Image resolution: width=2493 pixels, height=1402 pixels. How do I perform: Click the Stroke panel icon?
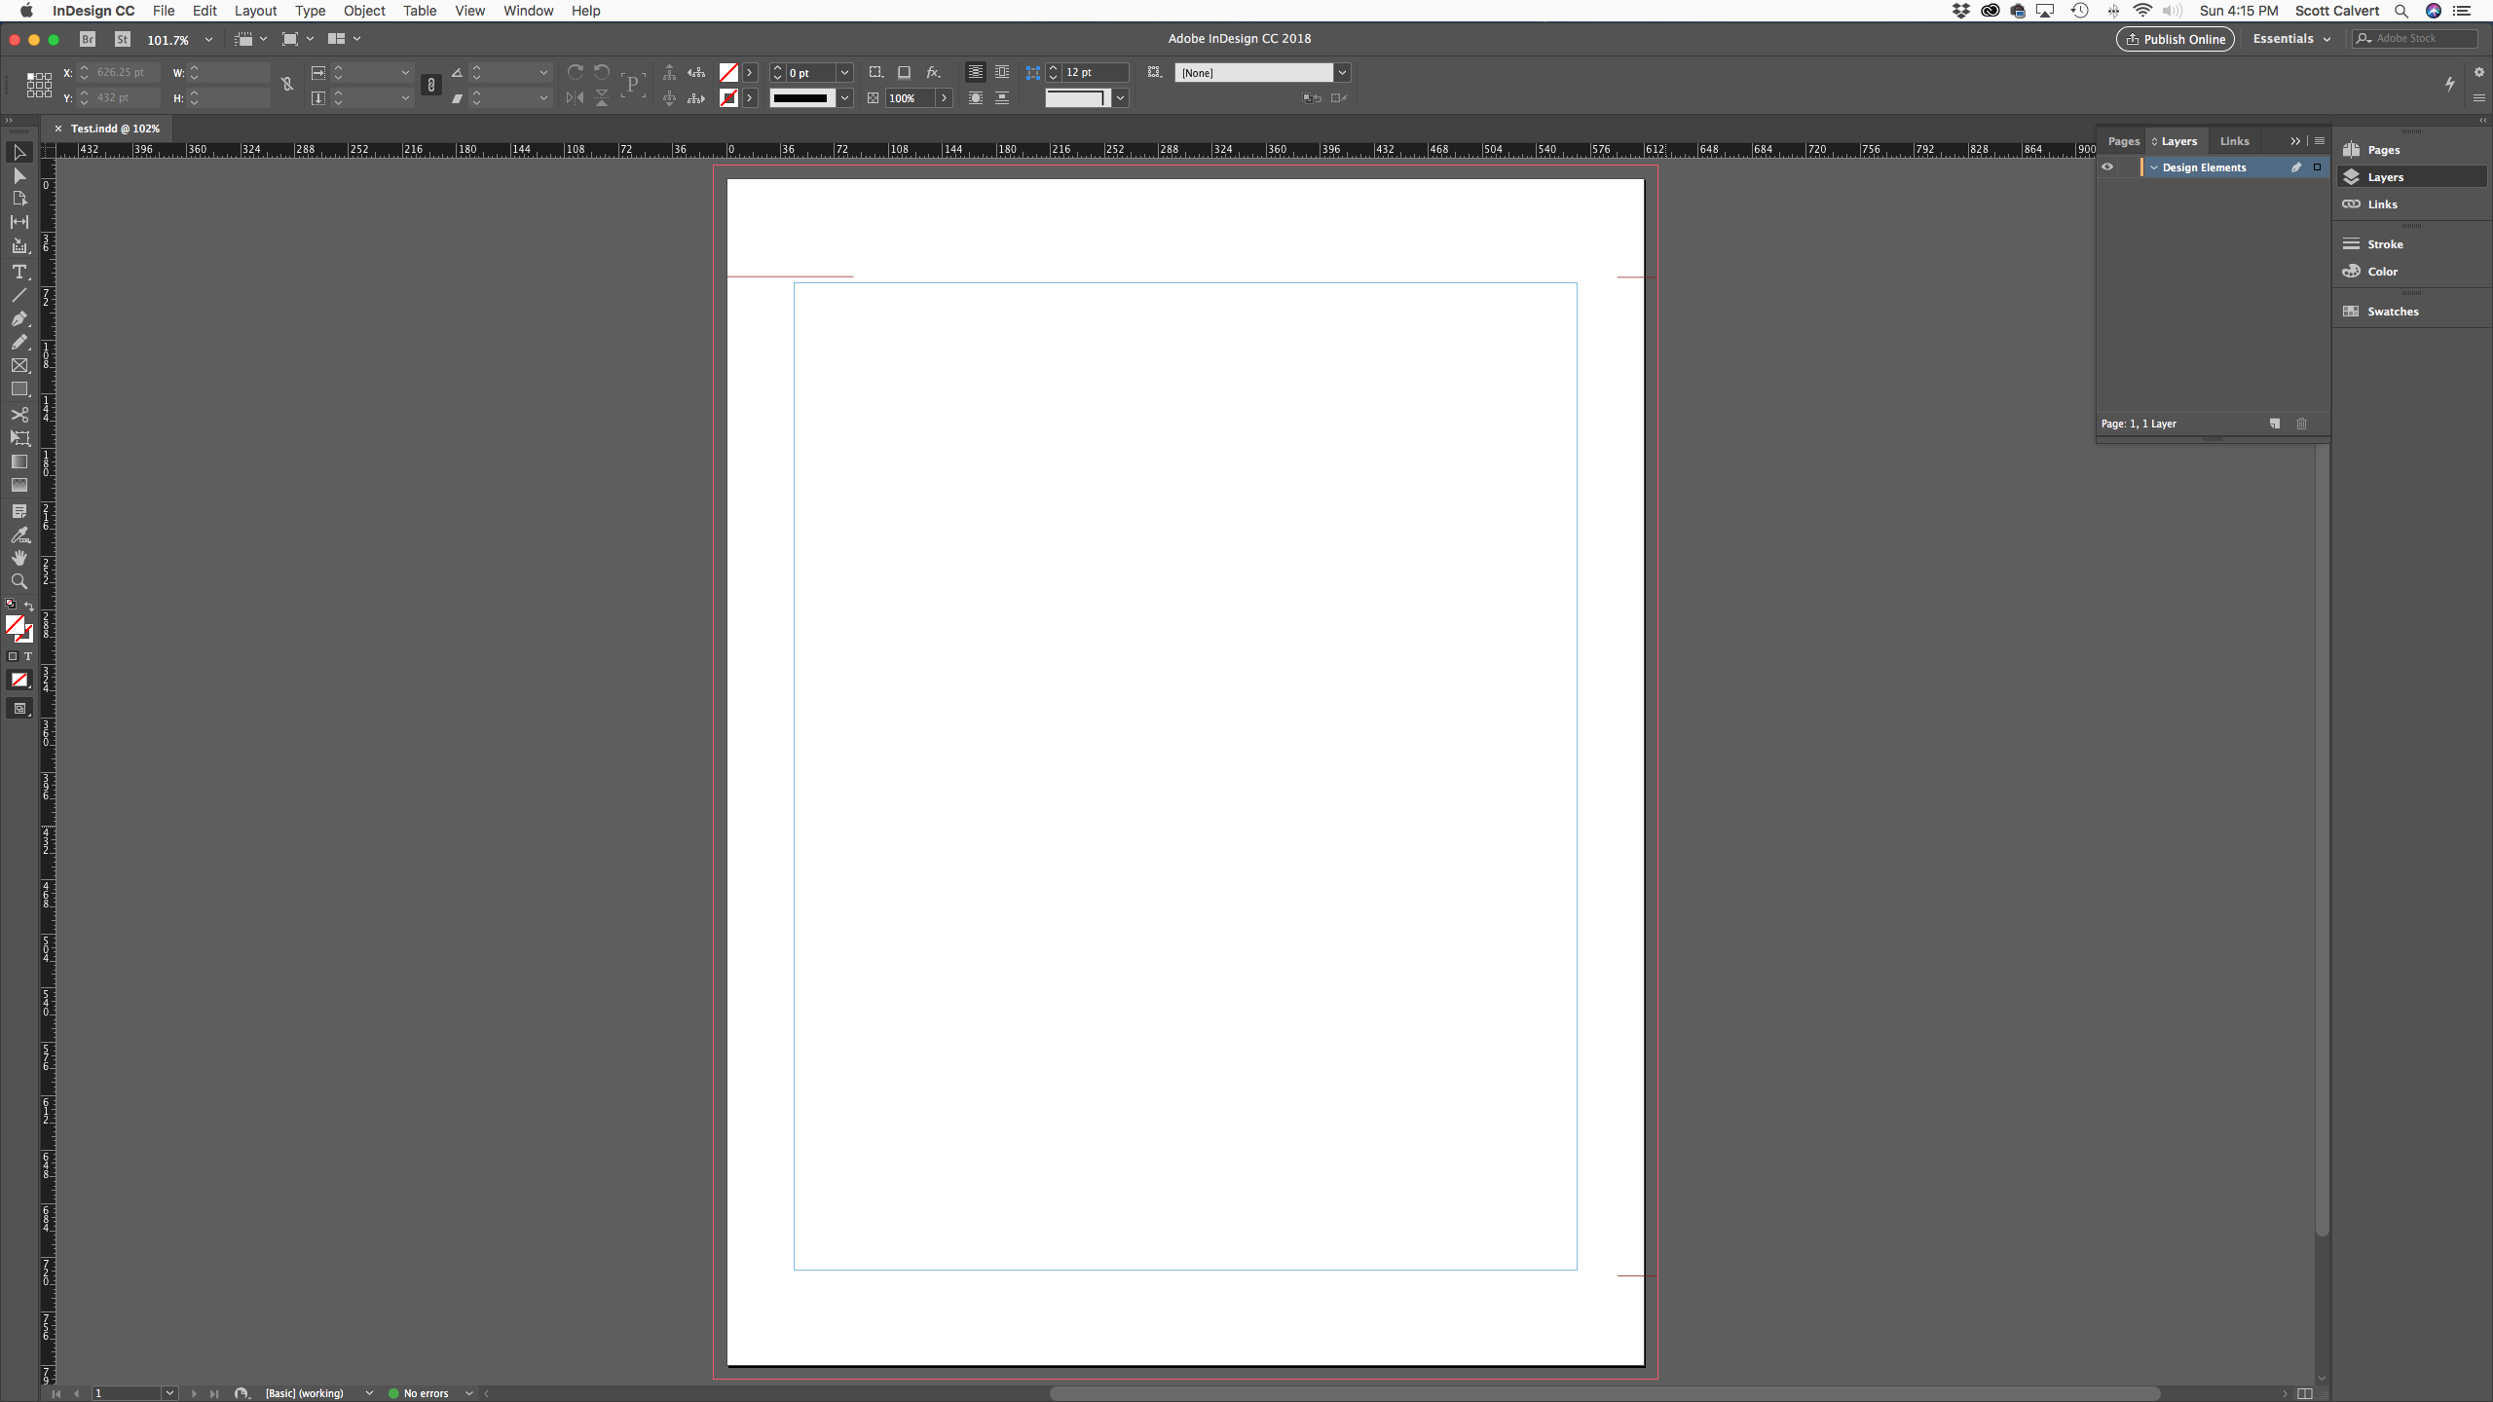tap(2351, 243)
